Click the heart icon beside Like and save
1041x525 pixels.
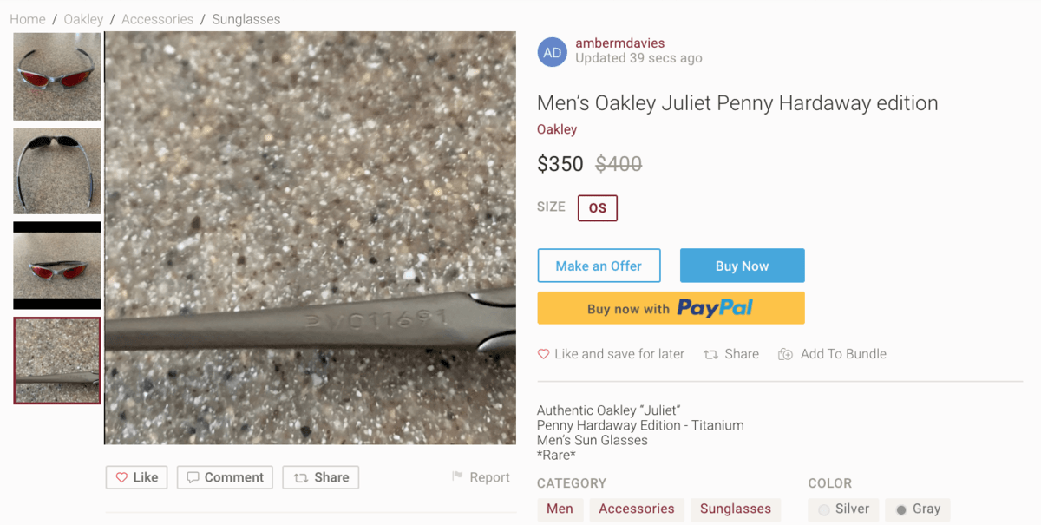[x=544, y=354]
